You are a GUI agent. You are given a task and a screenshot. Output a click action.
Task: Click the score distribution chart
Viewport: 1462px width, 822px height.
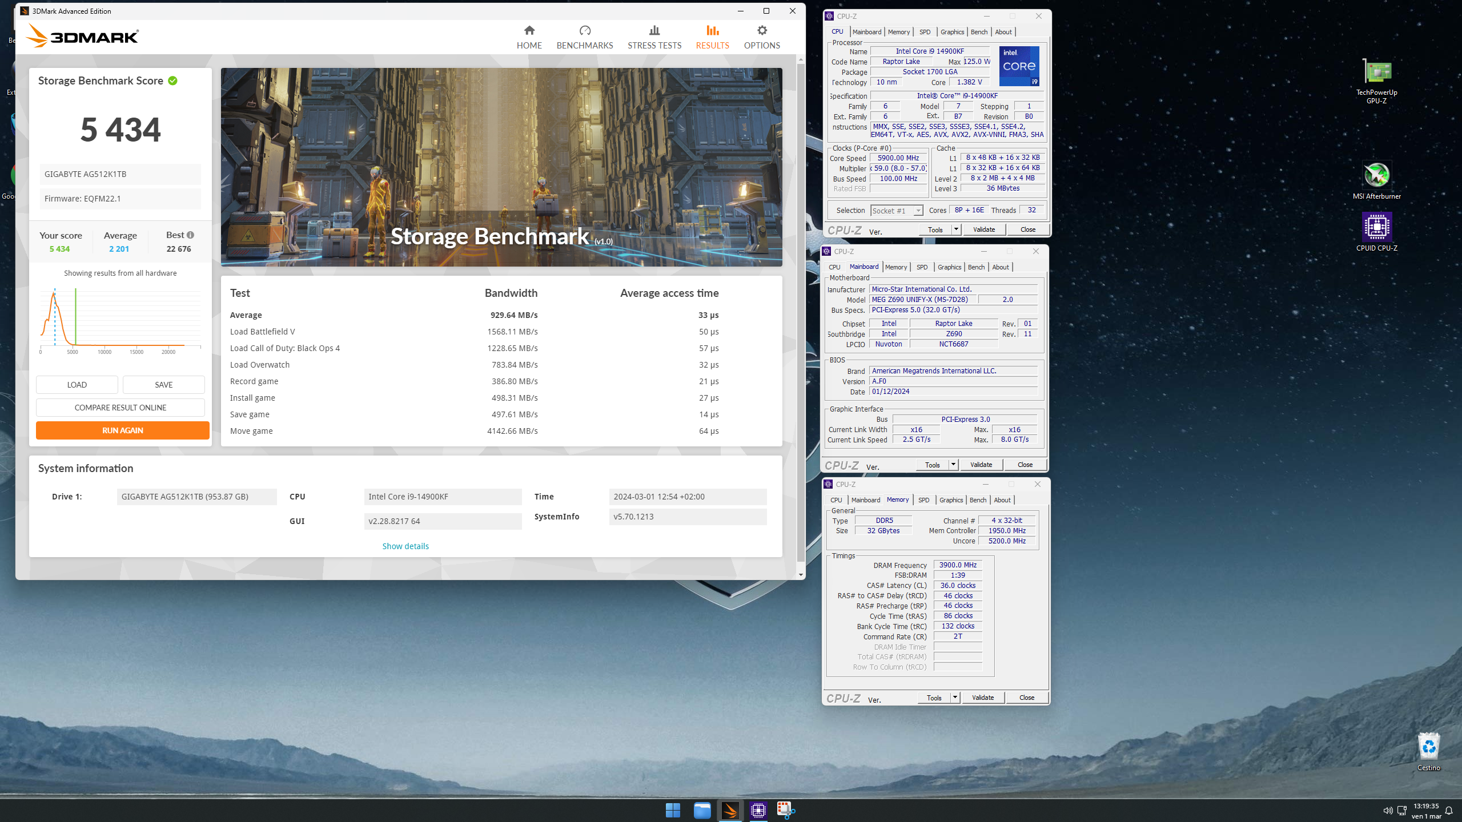[121, 320]
